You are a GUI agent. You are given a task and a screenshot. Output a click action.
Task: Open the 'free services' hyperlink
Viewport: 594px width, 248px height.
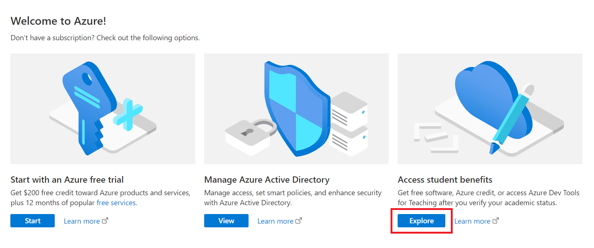[116, 203]
